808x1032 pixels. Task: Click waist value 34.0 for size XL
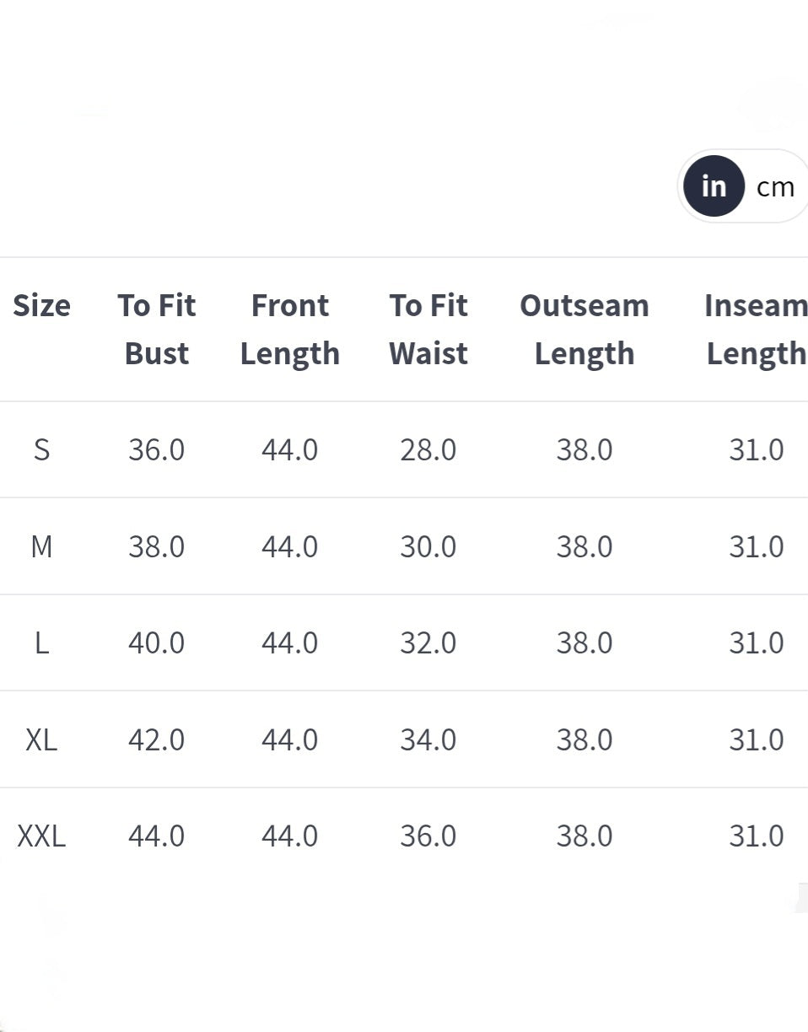(428, 739)
